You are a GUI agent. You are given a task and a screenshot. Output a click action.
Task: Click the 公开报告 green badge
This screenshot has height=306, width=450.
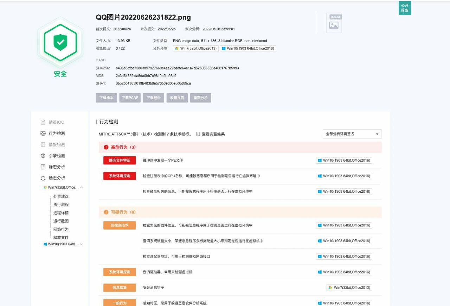(405, 8)
